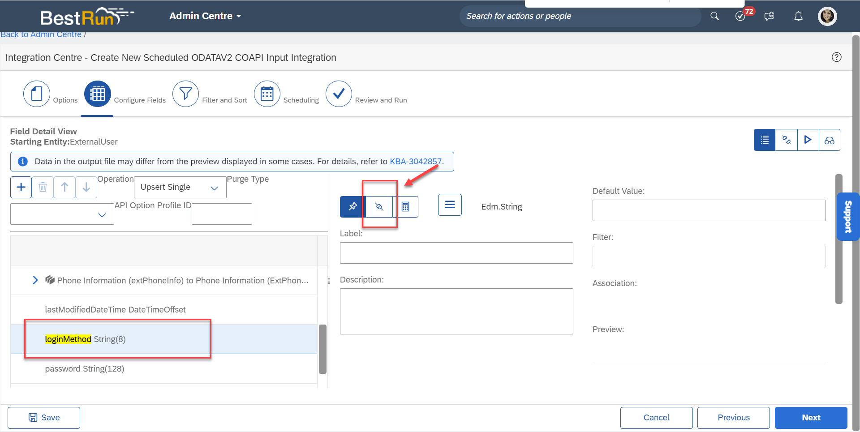Click the Filter input field
The image size is (860, 432).
tap(709, 257)
